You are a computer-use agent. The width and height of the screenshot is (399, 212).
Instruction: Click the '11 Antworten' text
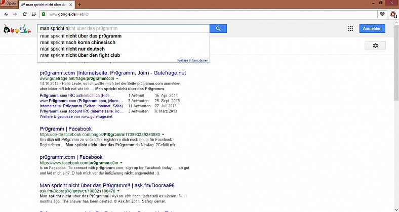(139, 106)
